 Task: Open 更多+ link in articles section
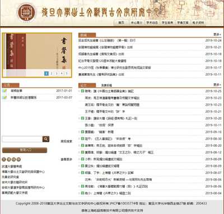click(x=217, y=85)
